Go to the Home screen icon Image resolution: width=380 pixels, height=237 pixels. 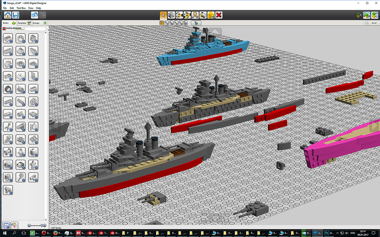(8, 15)
